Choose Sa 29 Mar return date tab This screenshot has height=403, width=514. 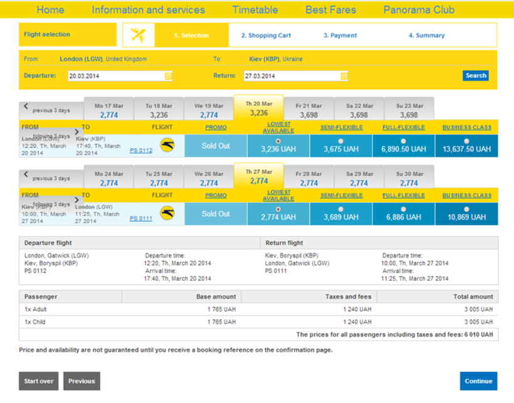tap(359, 177)
